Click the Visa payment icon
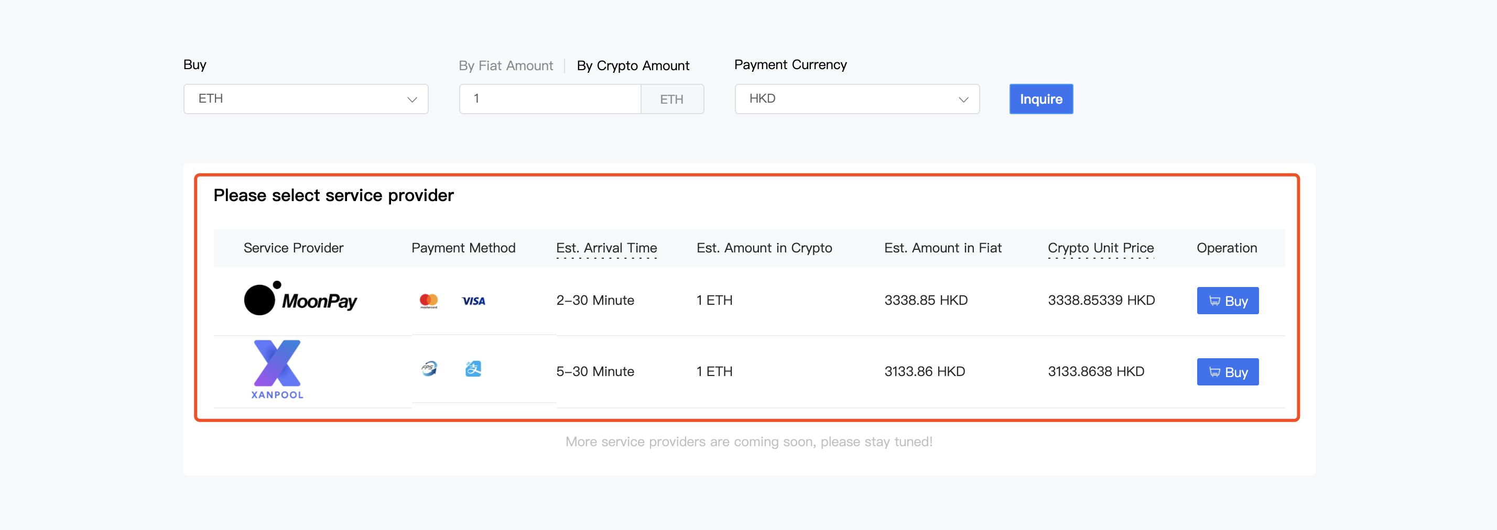 (473, 301)
